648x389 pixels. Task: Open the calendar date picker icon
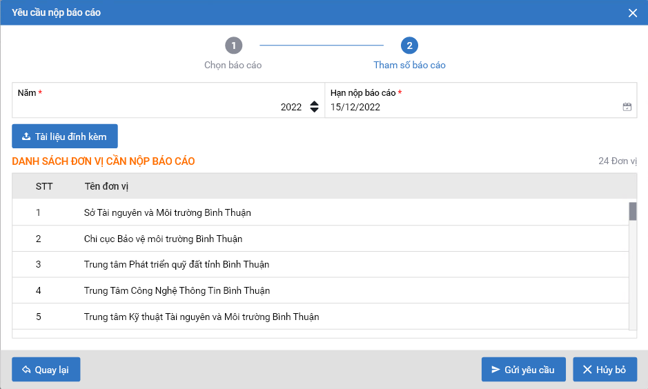click(627, 107)
